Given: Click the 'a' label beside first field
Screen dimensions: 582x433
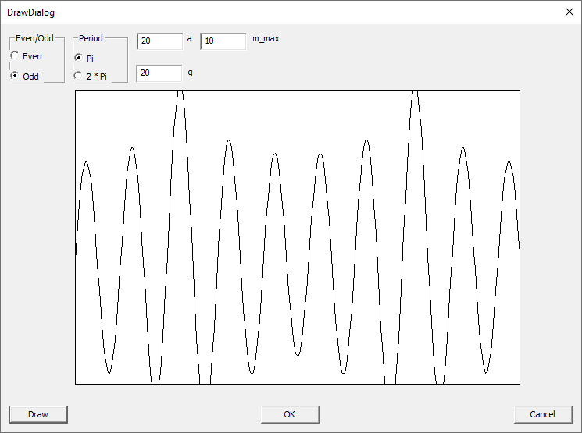Looking at the screenshot, I should point(190,38).
